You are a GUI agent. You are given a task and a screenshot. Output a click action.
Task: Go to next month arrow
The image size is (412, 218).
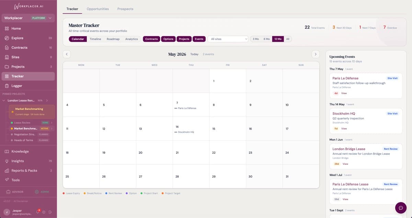(x=316, y=54)
